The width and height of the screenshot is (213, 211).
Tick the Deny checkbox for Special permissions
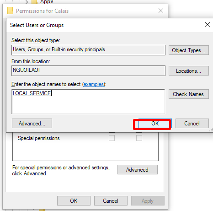(x=139, y=138)
